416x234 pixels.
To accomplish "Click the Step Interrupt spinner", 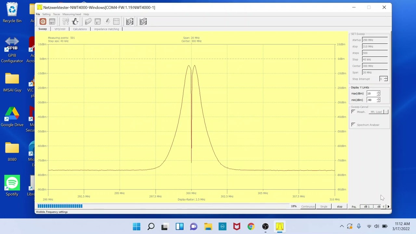I will pos(383,79).
